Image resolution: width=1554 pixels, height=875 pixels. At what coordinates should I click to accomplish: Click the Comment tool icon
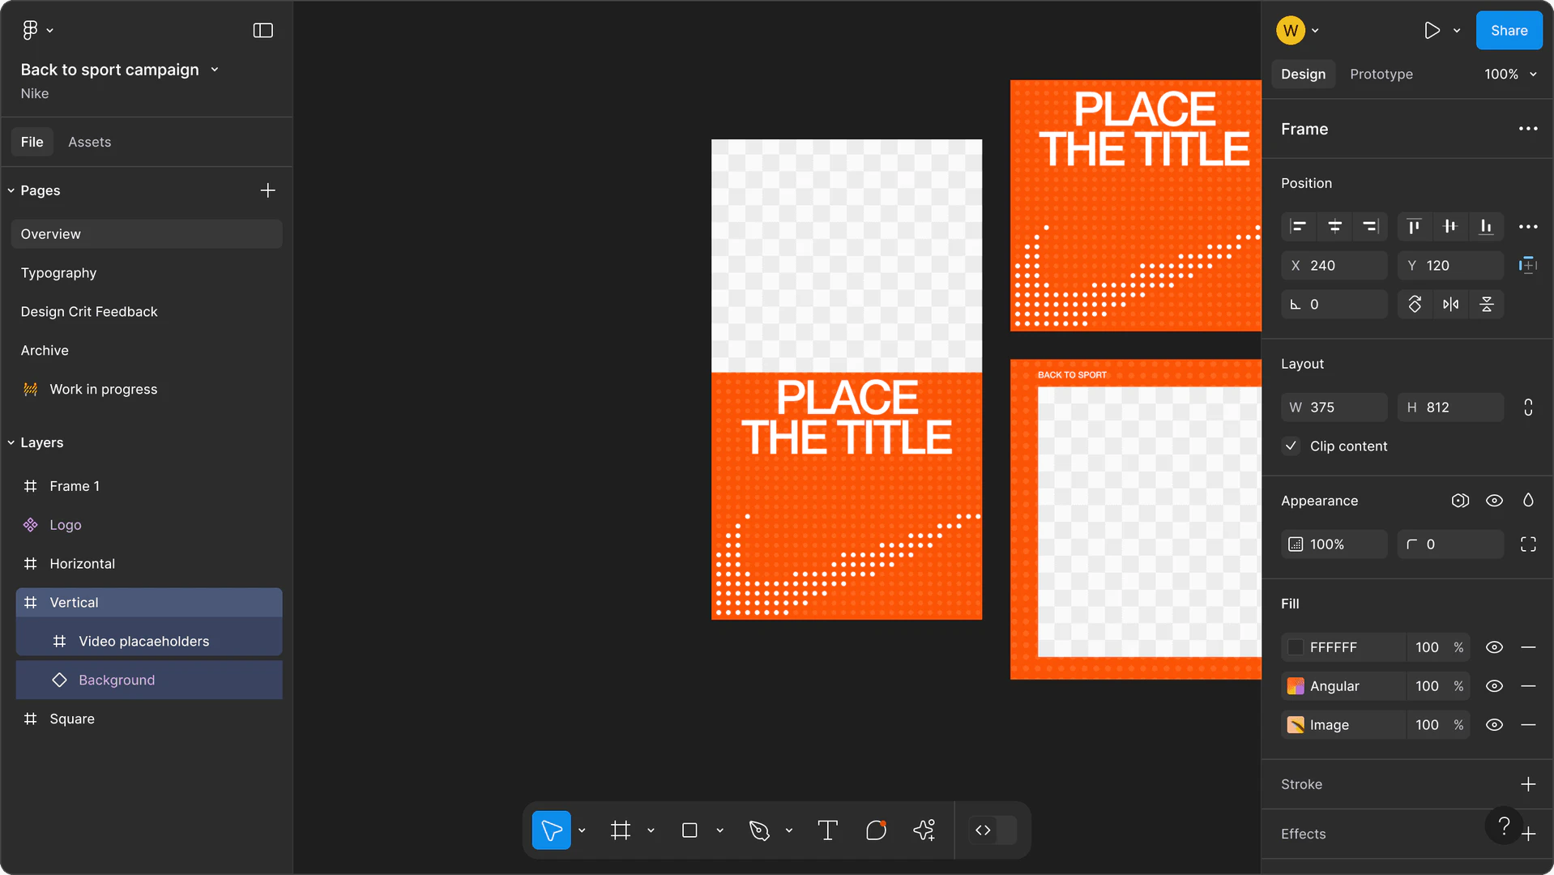click(876, 830)
